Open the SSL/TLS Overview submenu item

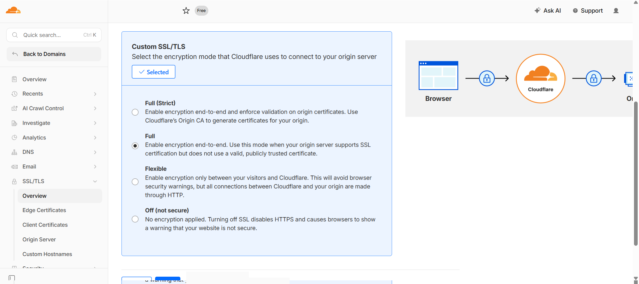pos(60,196)
